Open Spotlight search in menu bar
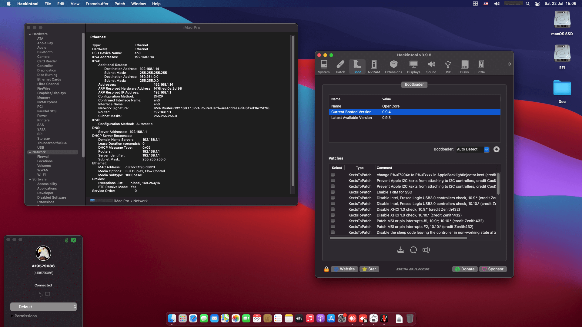This screenshot has width=582, height=327. 528,4
